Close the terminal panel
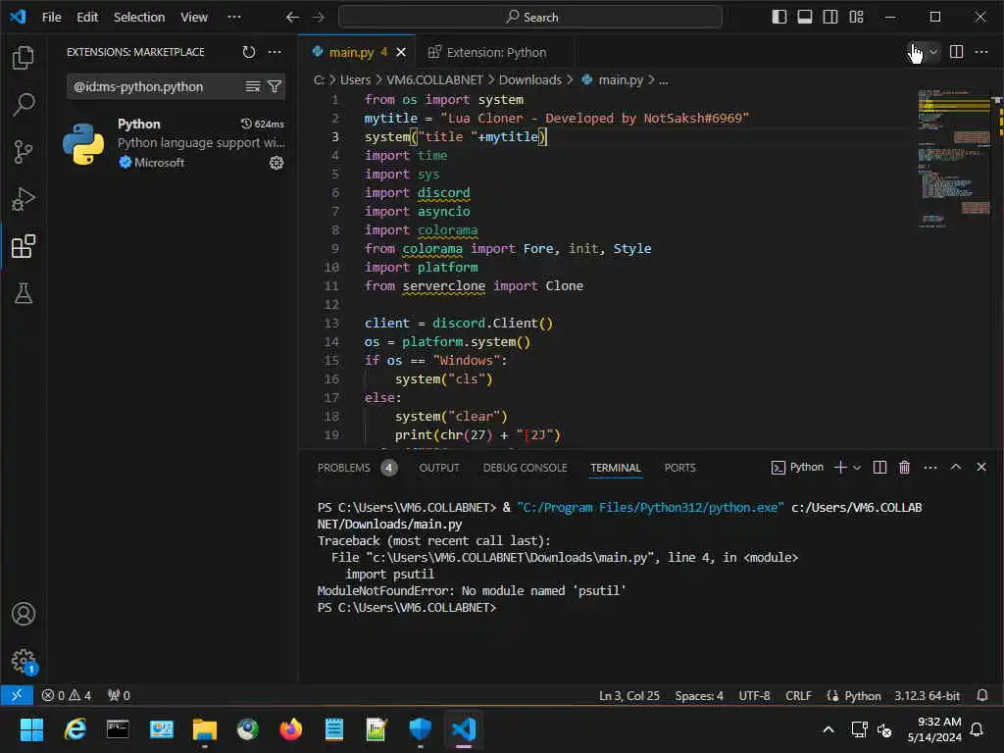1004x753 pixels. [x=981, y=468]
